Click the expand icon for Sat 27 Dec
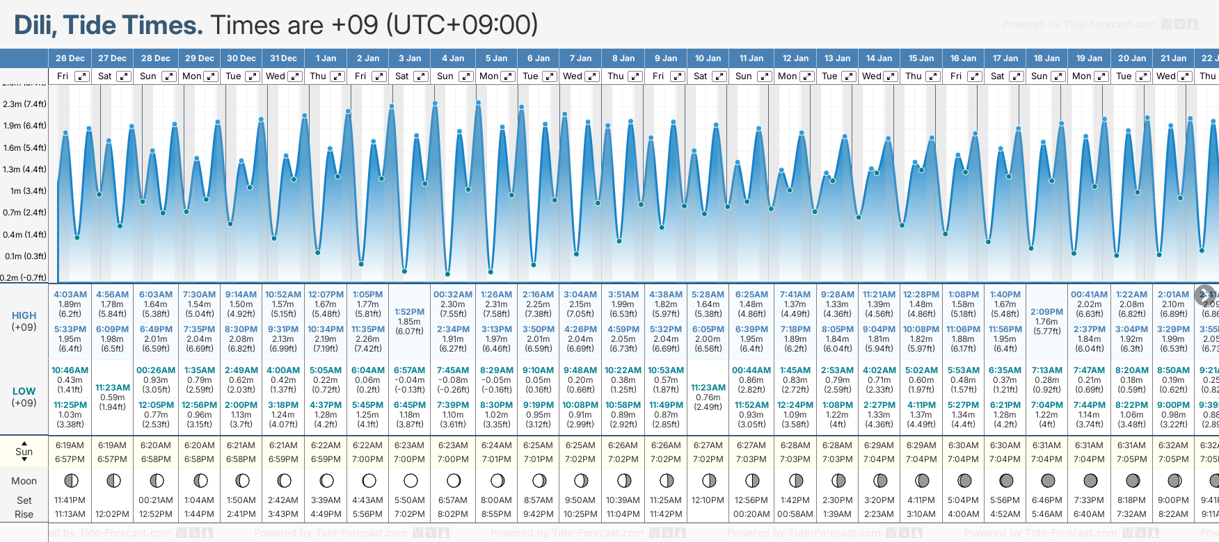 point(124,76)
